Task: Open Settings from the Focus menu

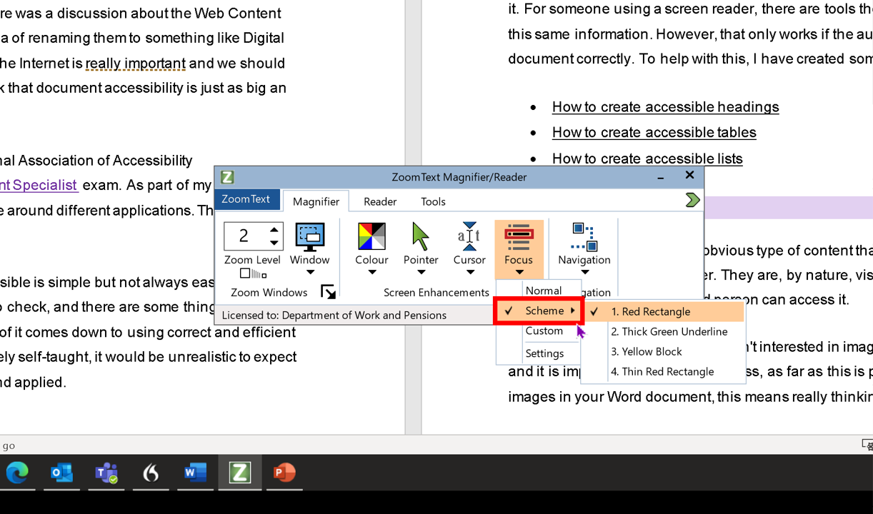Action: (540, 353)
